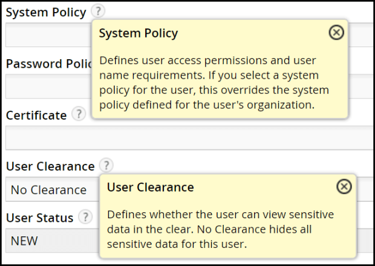Click the User Status field label
The height and width of the screenshot is (266, 375).
pos(40,217)
